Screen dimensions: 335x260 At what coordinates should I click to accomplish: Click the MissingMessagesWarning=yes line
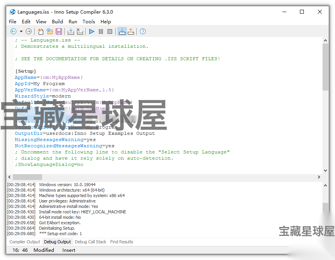(55, 140)
